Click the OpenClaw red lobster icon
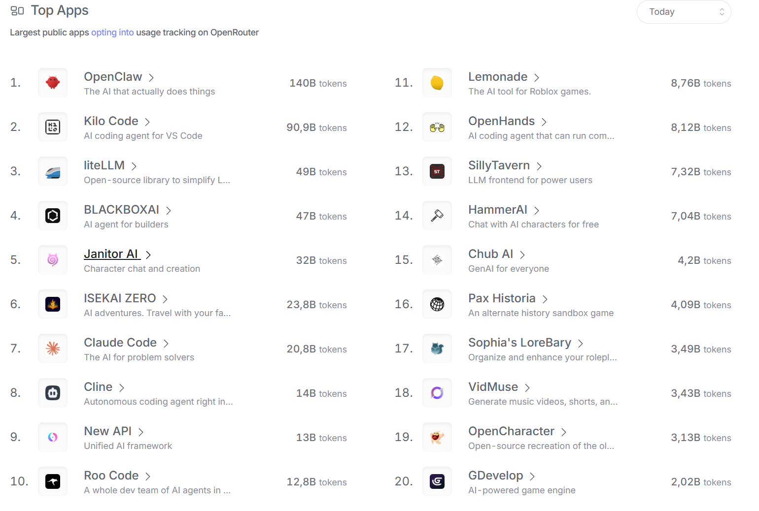Viewport: 759px width, 511px height. coord(53,83)
